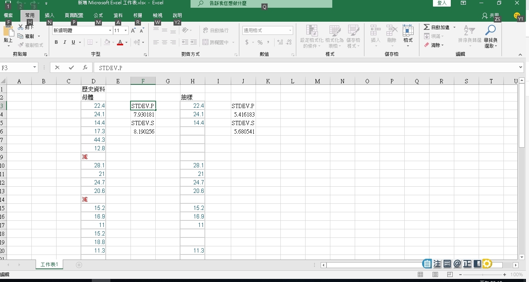Decrease font size with small A
The width and height of the screenshot is (529, 282).
(x=142, y=30)
